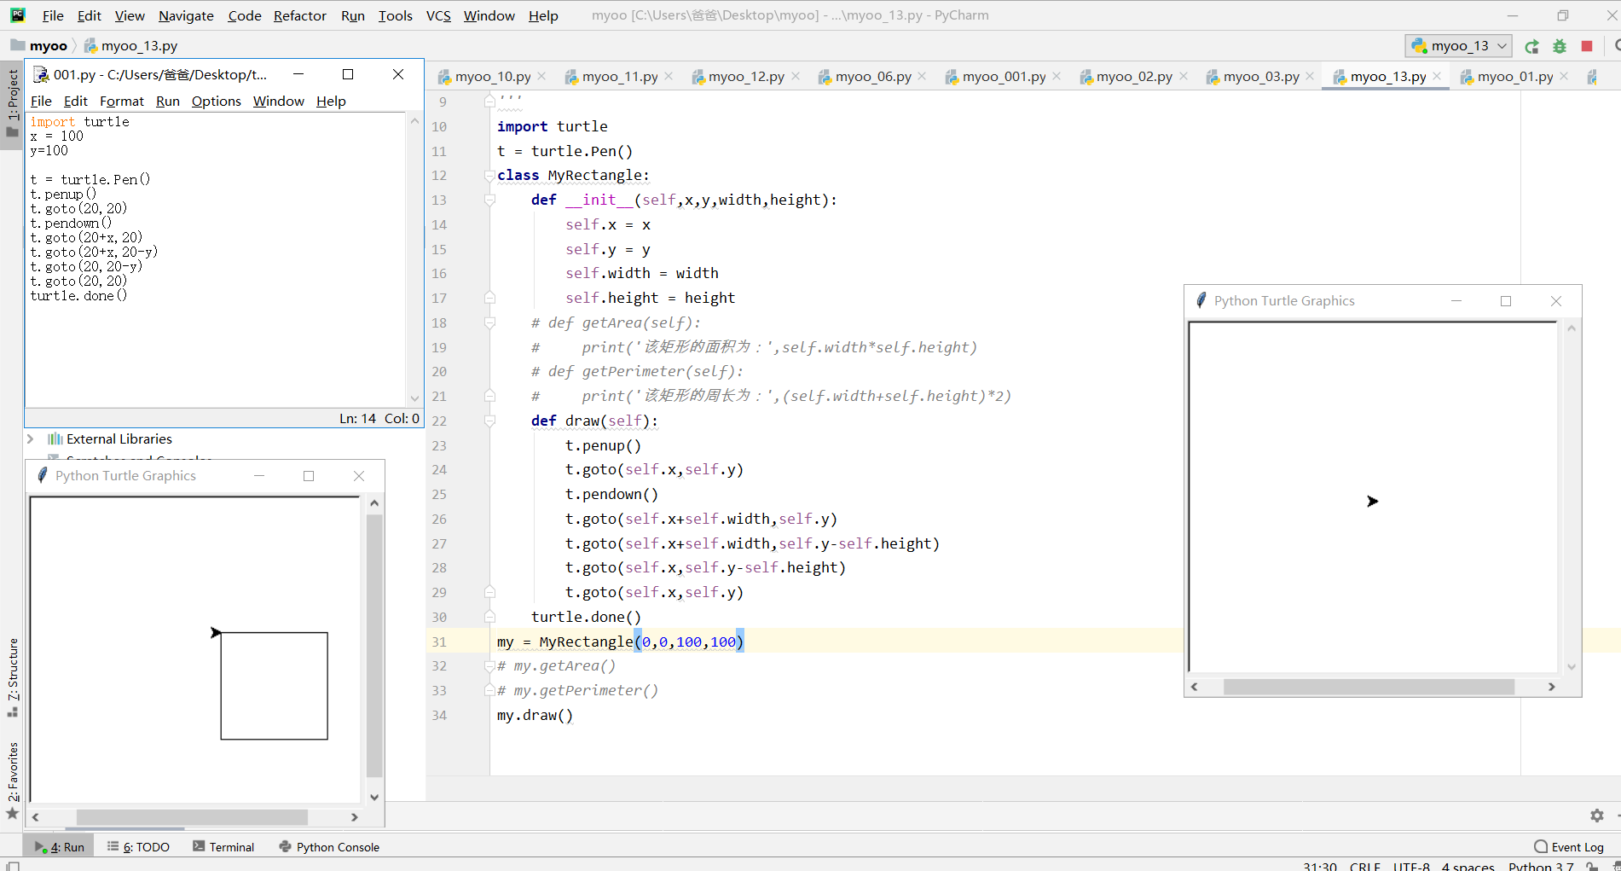This screenshot has width=1621, height=871.
Task: Click the feather icon of right Turtle Graphics window
Action: pyautogui.click(x=1201, y=300)
